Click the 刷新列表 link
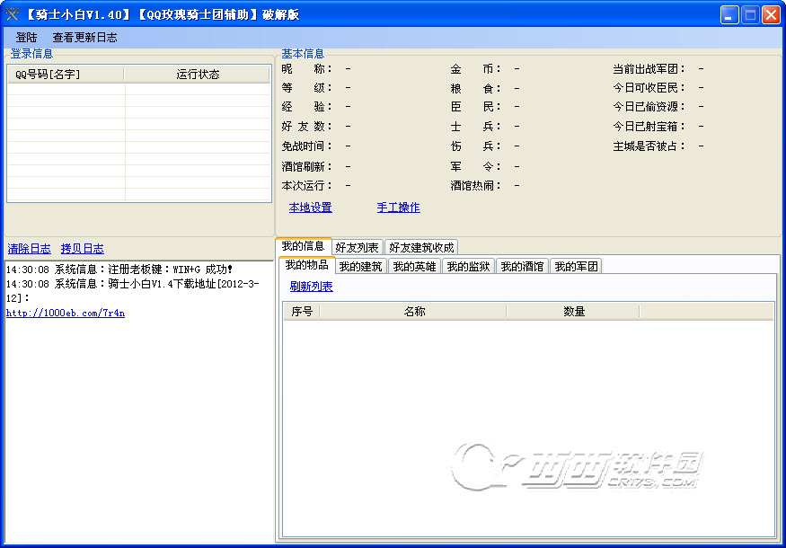Viewport: 786px width, 548px height. click(312, 287)
